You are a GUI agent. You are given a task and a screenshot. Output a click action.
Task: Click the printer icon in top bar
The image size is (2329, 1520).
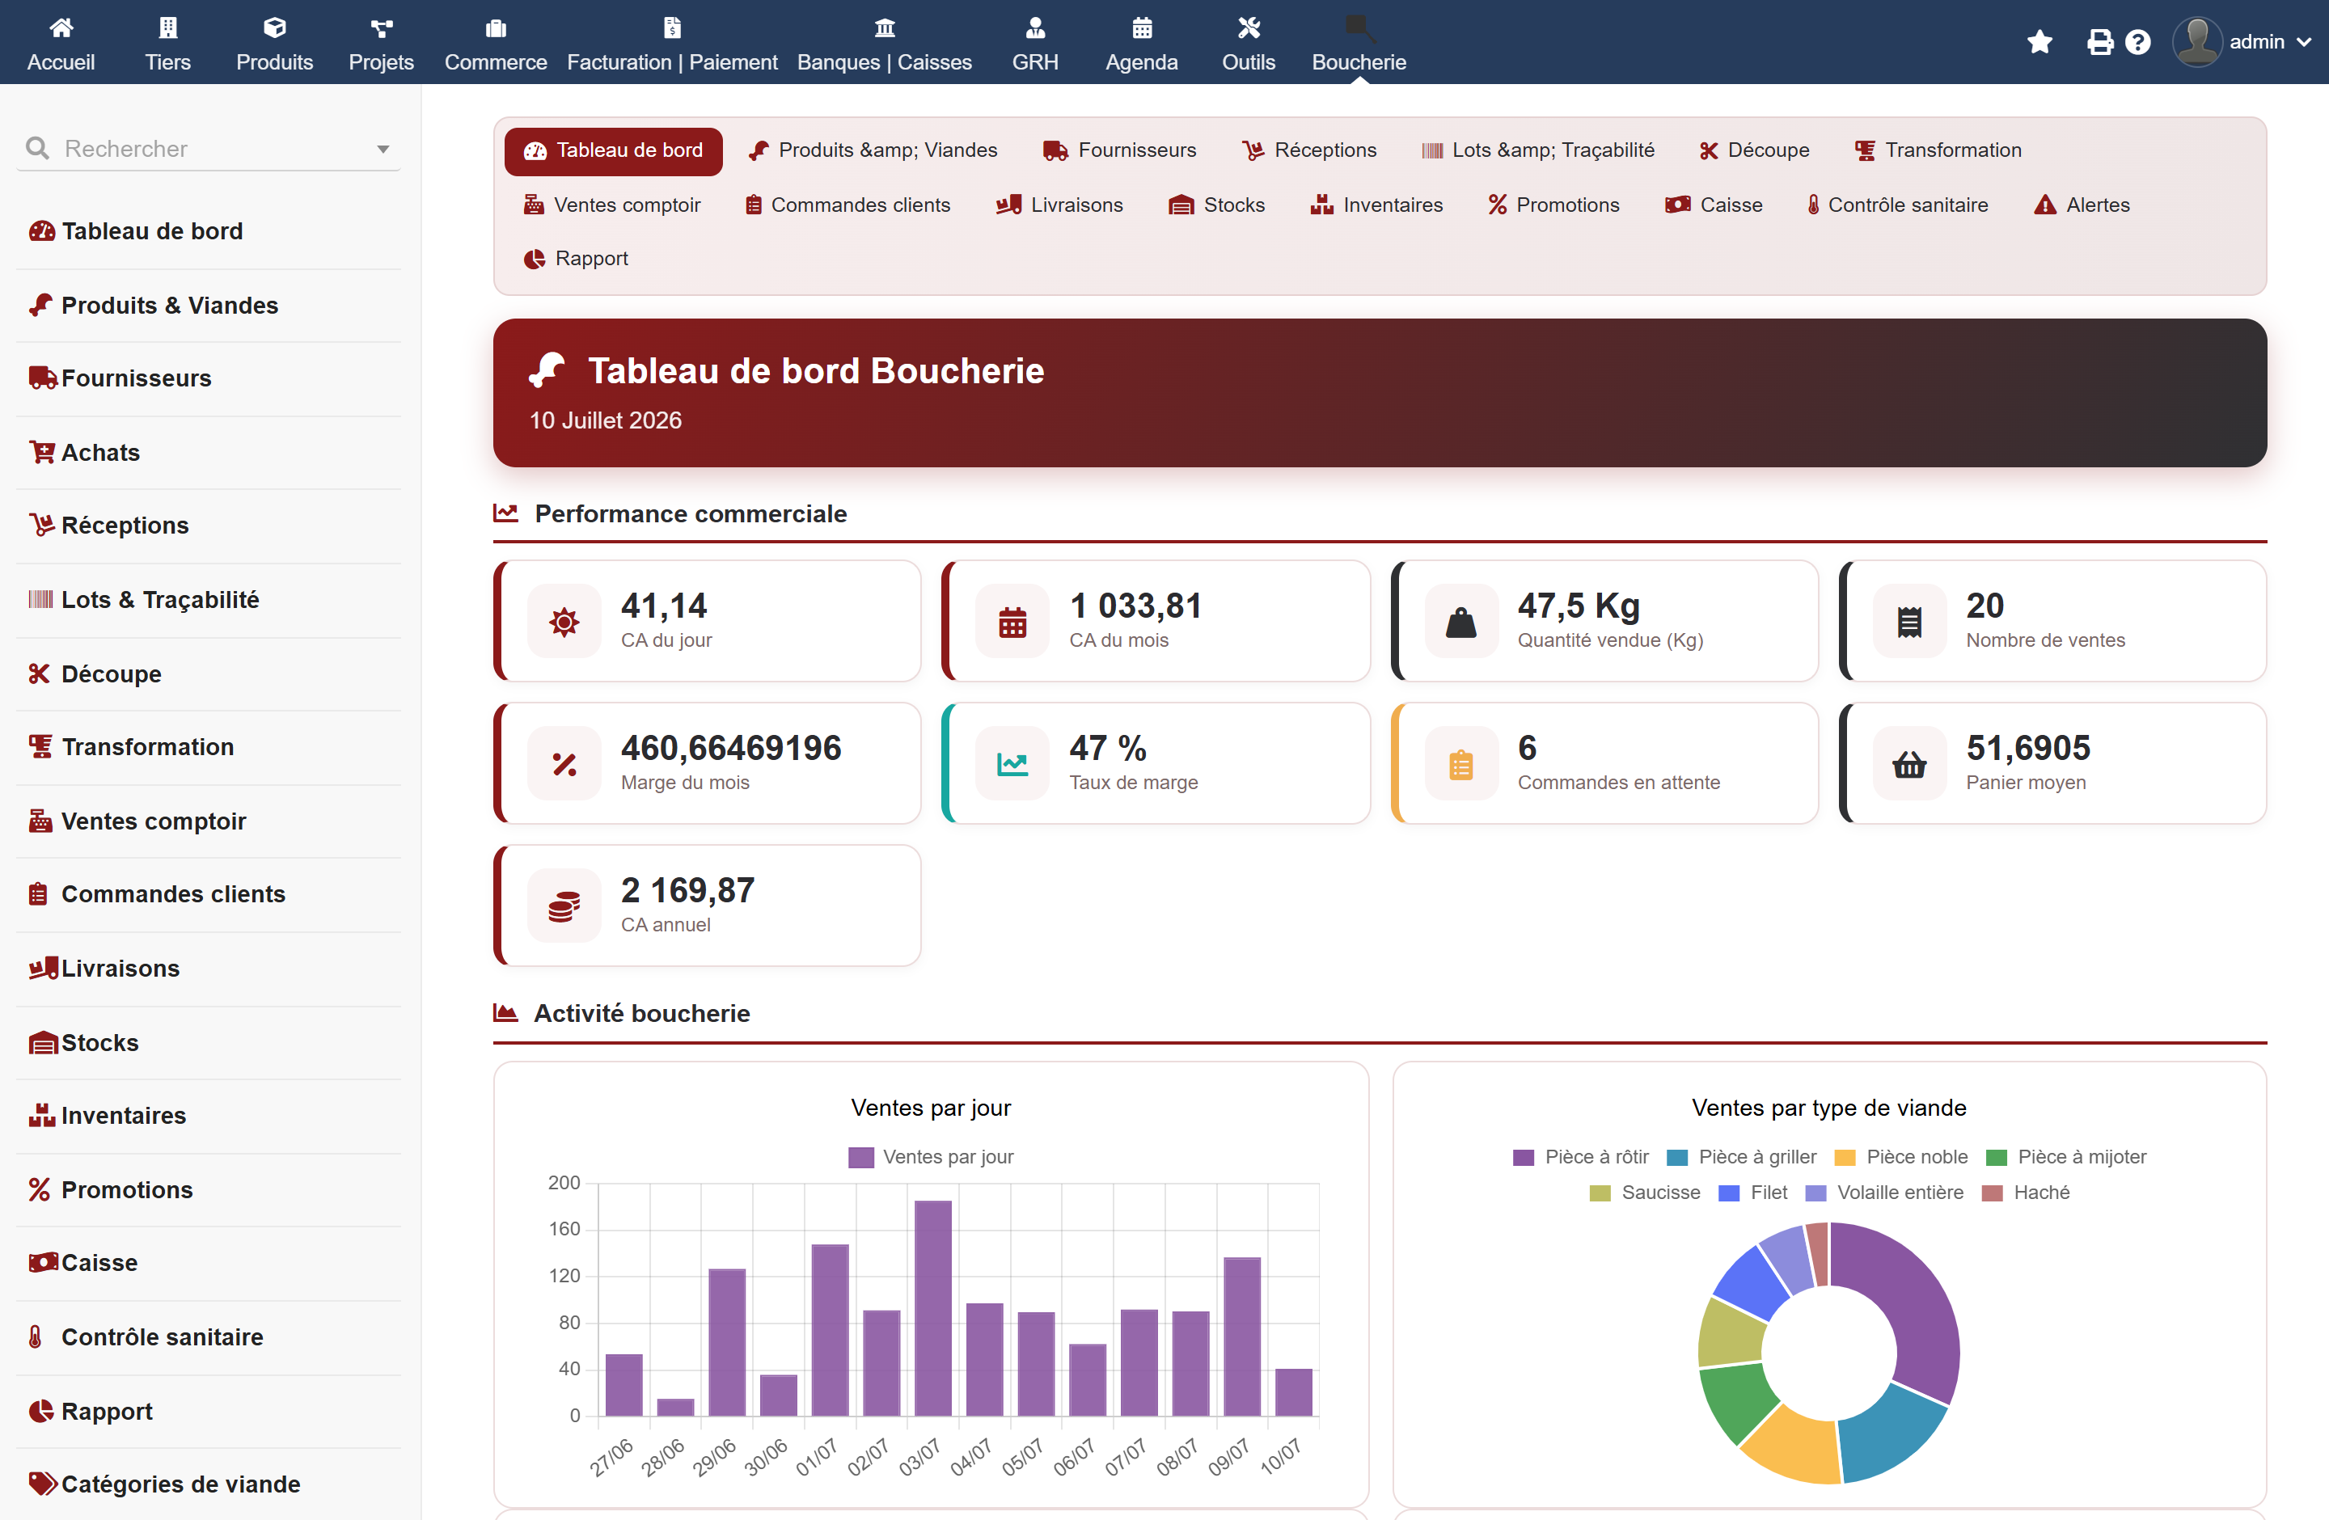tap(2099, 41)
